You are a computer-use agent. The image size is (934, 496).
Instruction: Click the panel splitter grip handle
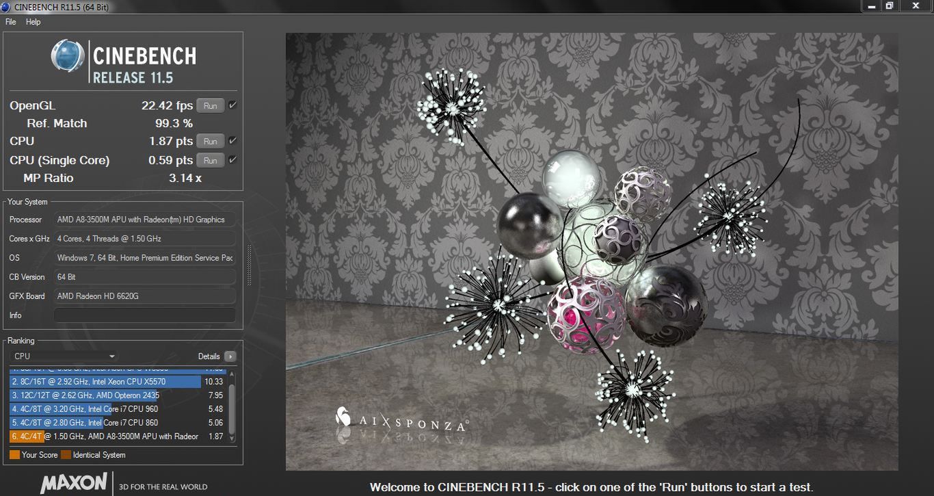click(249, 265)
